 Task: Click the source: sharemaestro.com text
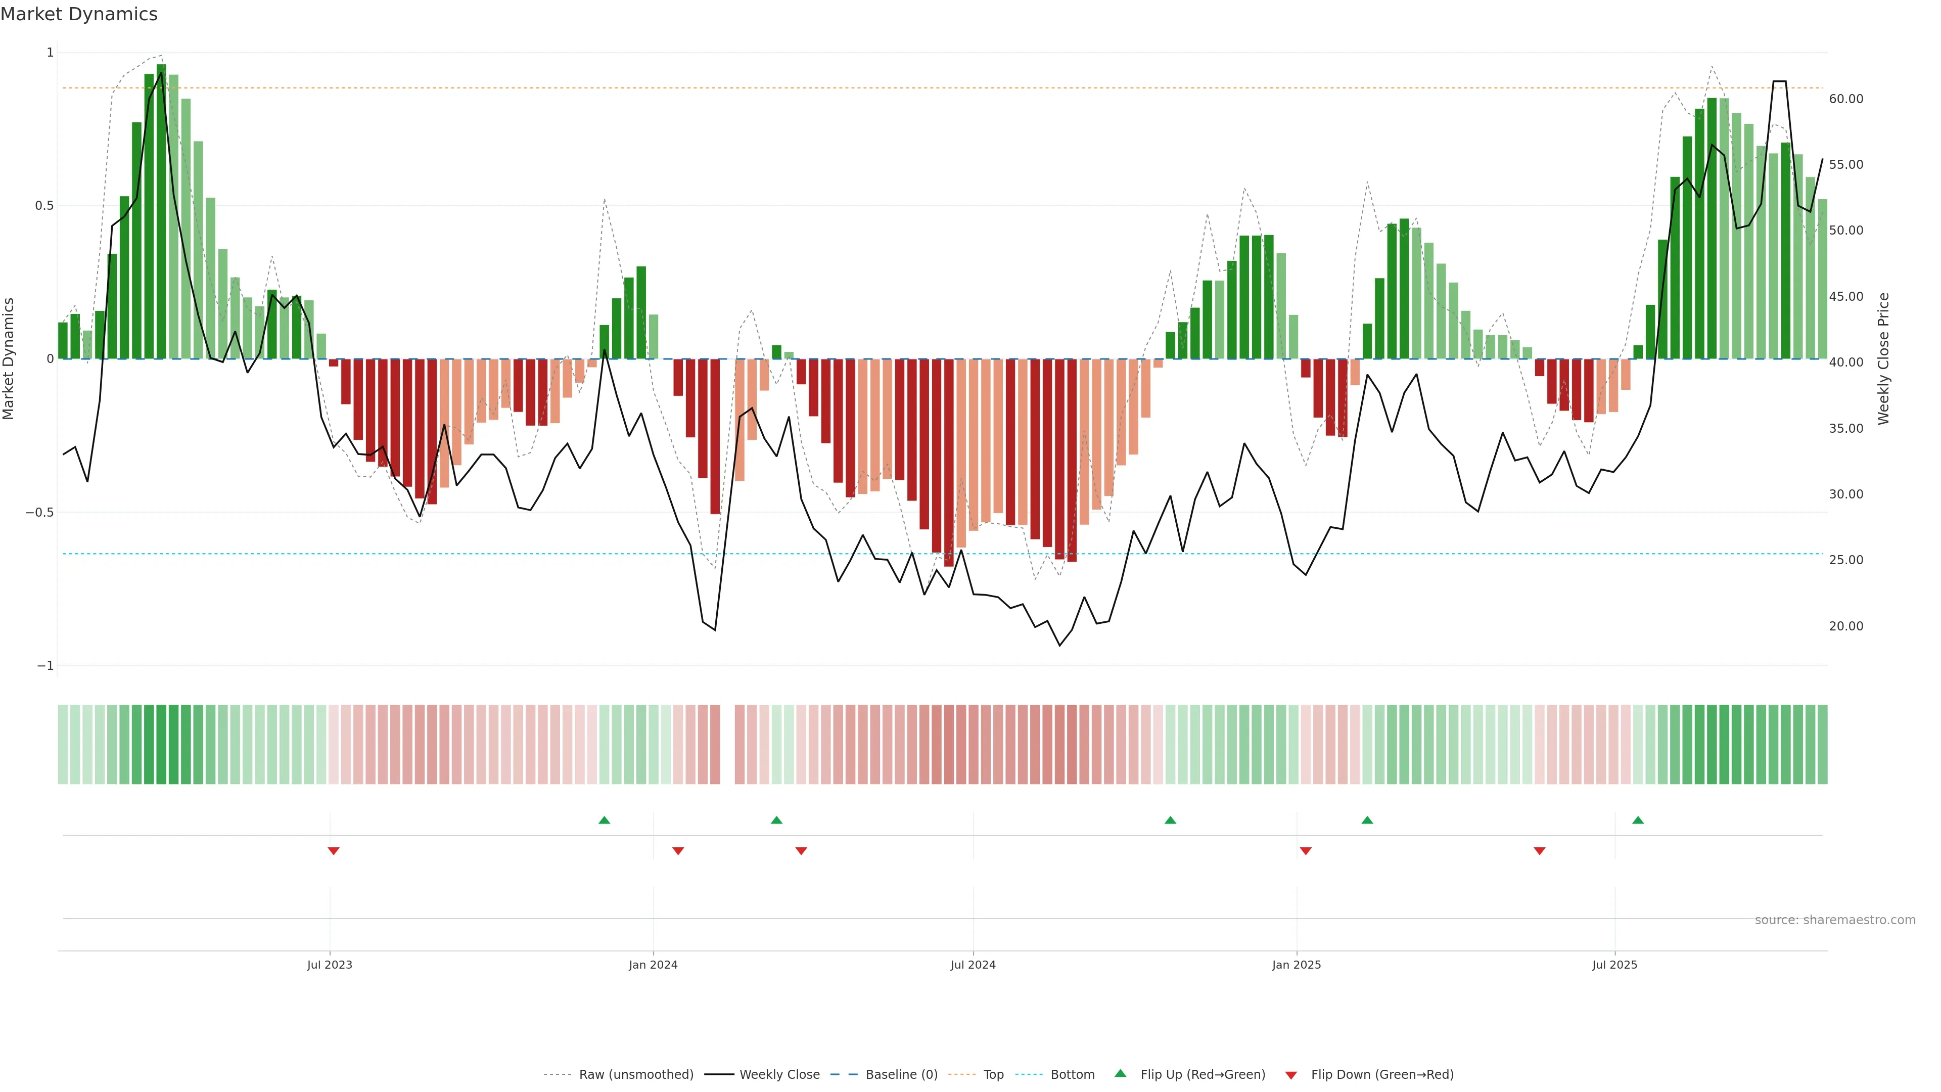coord(1835,920)
